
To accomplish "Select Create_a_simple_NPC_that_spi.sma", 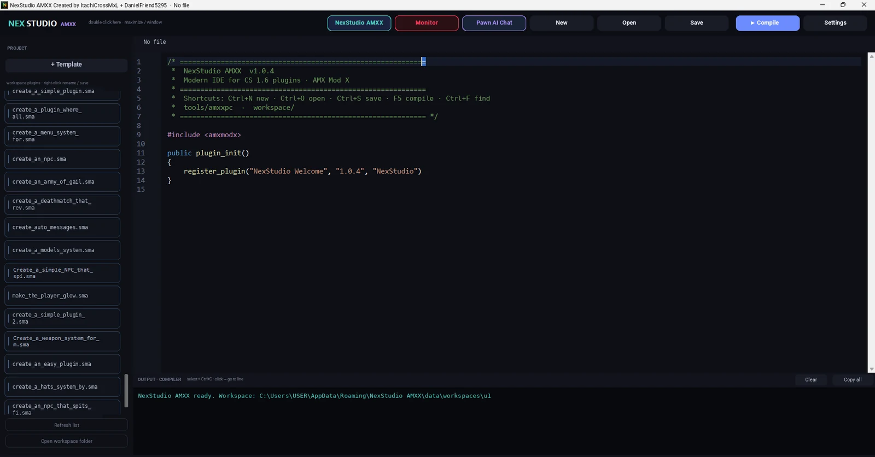I will (62, 273).
